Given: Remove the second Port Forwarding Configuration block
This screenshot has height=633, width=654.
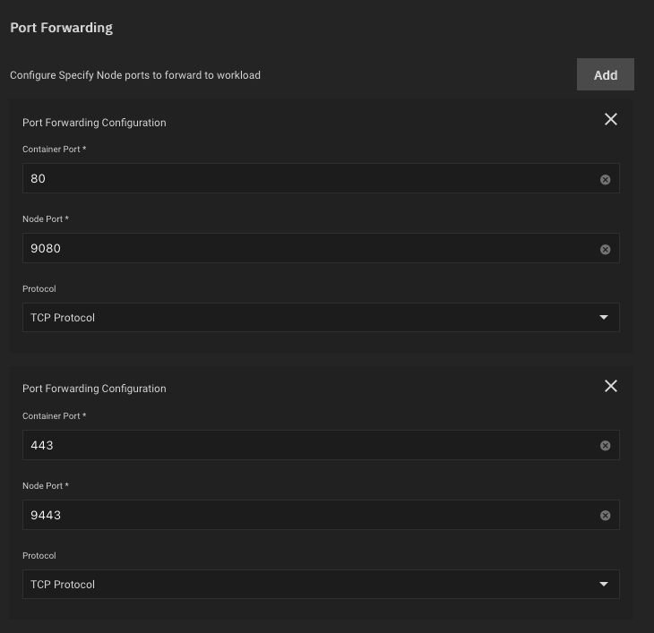Looking at the screenshot, I should pyautogui.click(x=611, y=386).
